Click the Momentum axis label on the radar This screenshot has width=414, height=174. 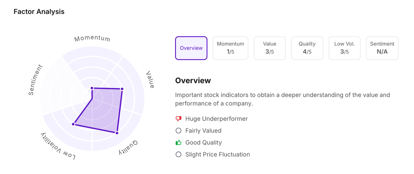[92, 39]
